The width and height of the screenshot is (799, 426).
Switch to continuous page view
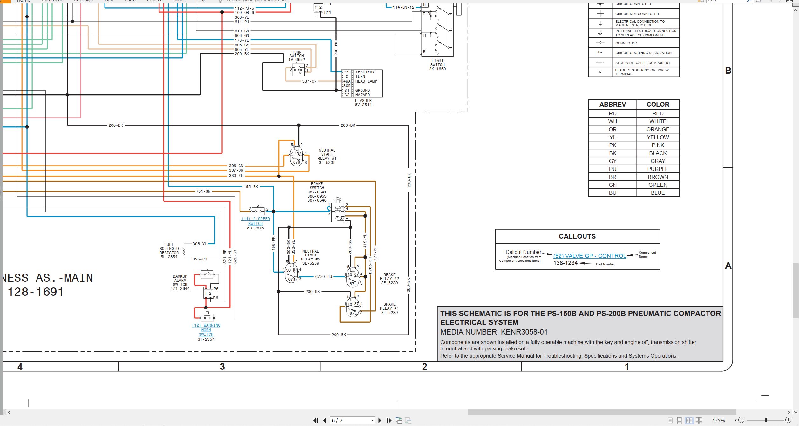[679, 420]
